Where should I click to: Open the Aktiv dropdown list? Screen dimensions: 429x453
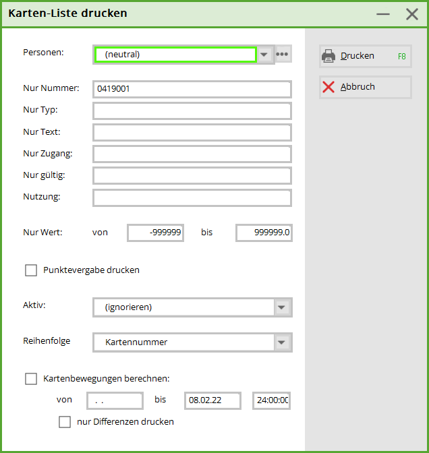pyautogui.click(x=282, y=307)
